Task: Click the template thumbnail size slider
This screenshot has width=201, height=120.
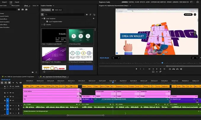Action: [44, 72]
